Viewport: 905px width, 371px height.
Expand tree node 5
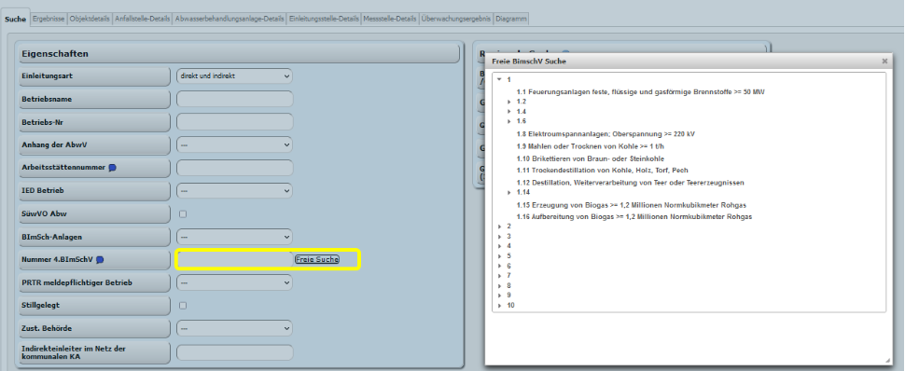[x=499, y=256]
